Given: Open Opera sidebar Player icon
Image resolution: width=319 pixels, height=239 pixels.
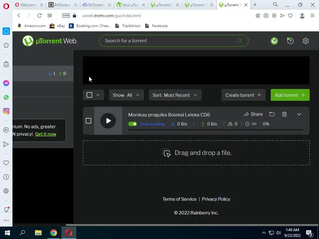Looking at the screenshot, I should click(x=6, y=130).
